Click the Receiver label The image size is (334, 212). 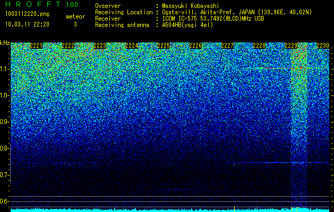(x=108, y=19)
